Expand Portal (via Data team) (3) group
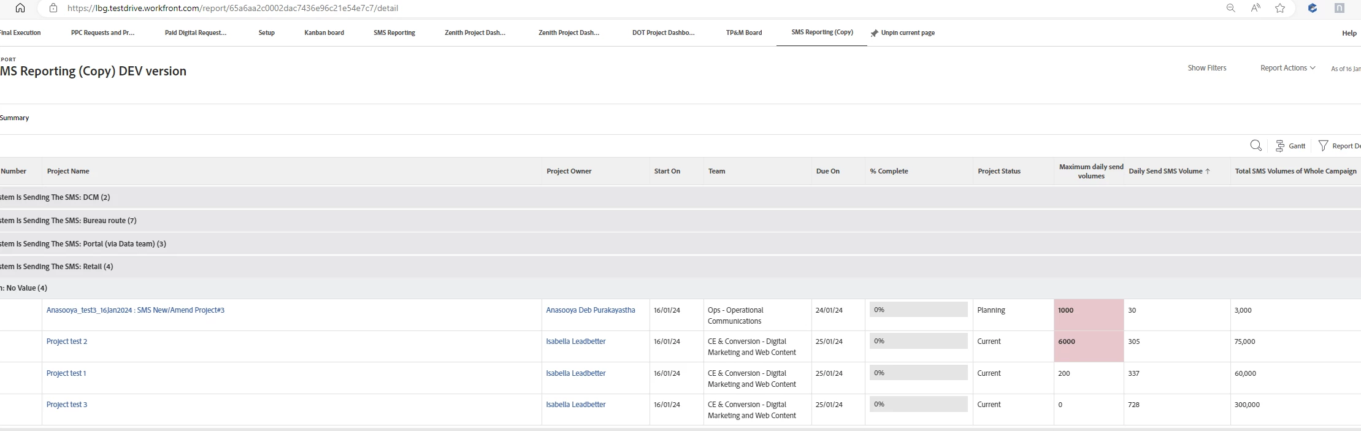Image resolution: width=1361 pixels, height=431 pixels. click(680, 244)
